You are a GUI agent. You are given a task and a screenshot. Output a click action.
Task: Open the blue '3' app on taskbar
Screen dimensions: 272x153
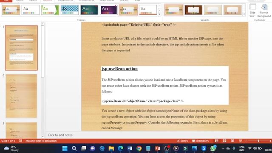204,148
